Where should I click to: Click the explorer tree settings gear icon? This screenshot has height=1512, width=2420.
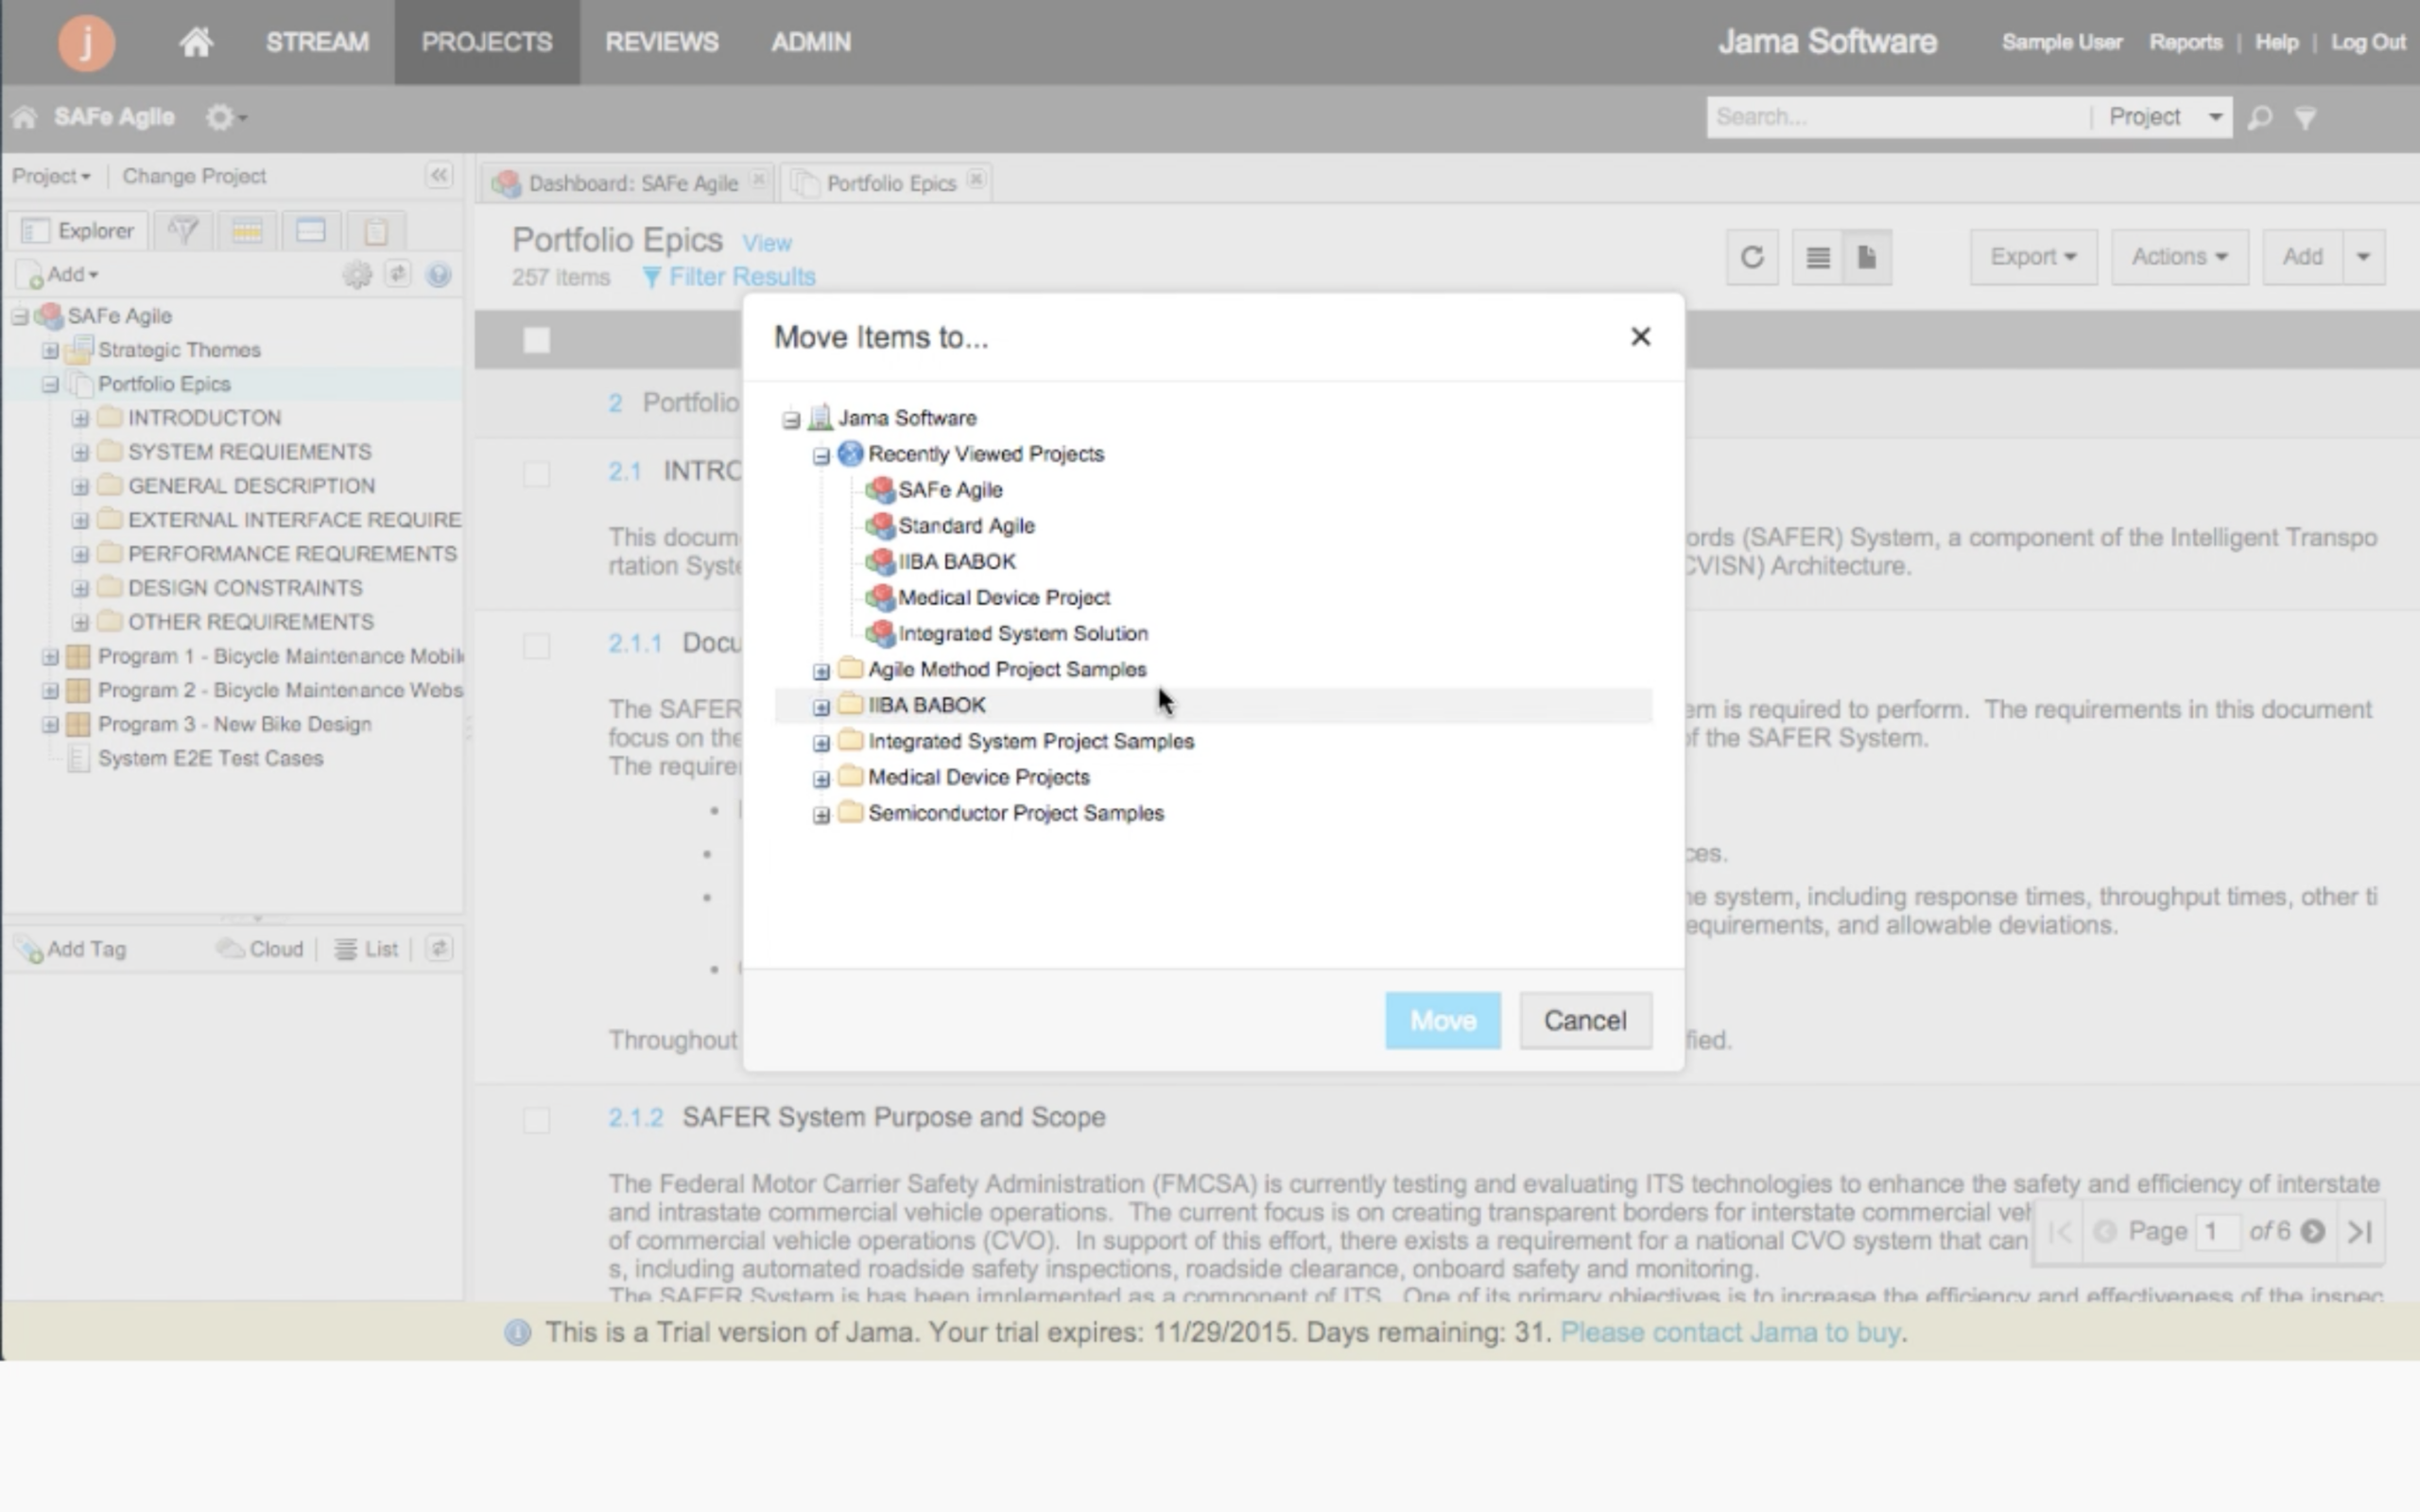(357, 275)
